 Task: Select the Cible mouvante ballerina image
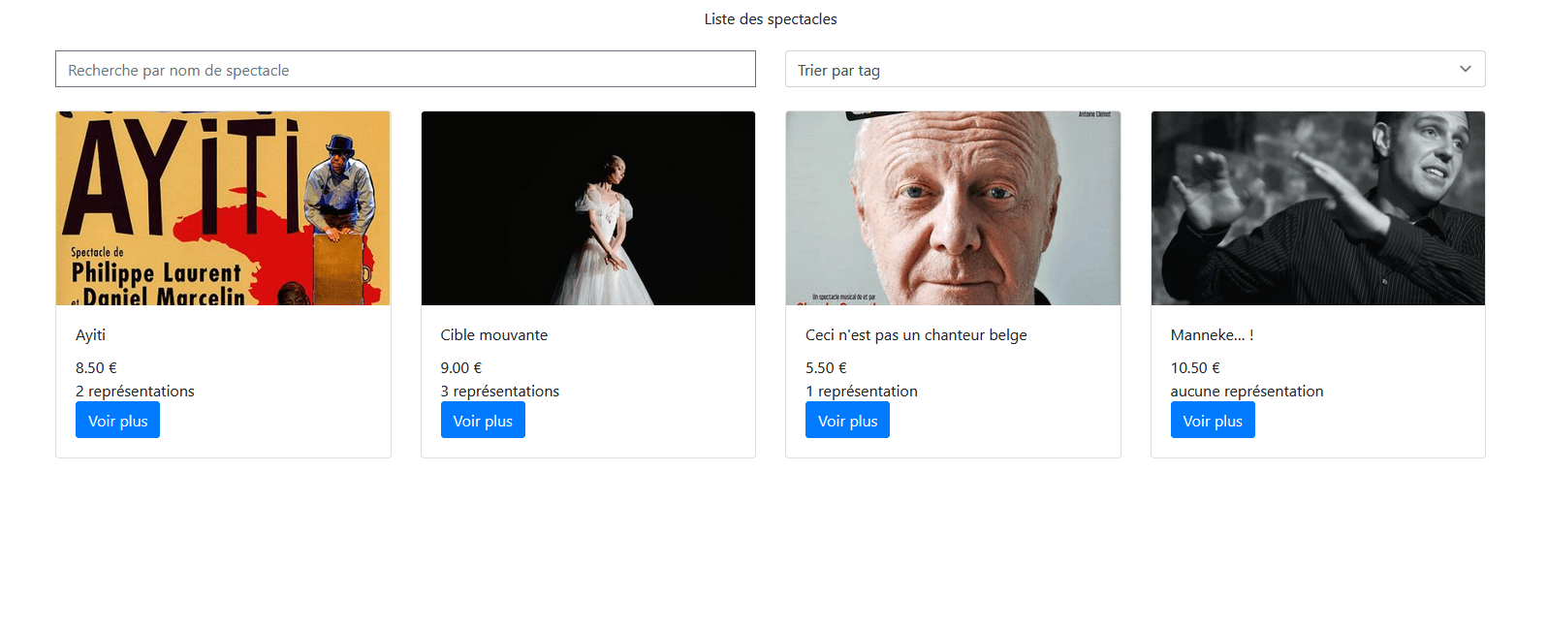(x=587, y=208)
